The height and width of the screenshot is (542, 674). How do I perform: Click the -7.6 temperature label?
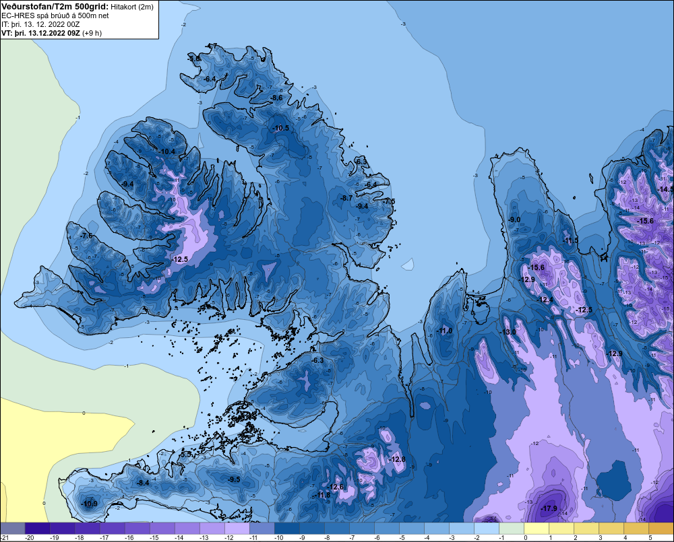click(86, 236)
